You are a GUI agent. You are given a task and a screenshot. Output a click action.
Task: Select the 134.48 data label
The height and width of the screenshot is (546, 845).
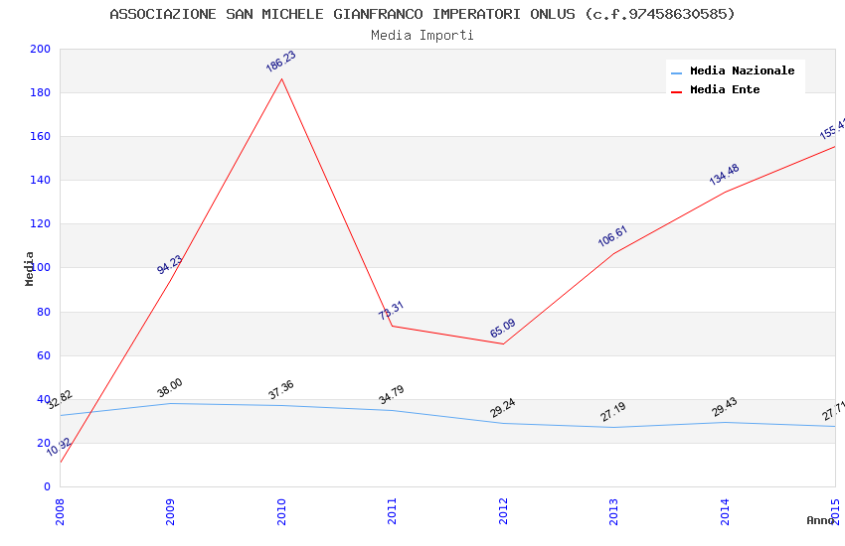coord(724,175)
